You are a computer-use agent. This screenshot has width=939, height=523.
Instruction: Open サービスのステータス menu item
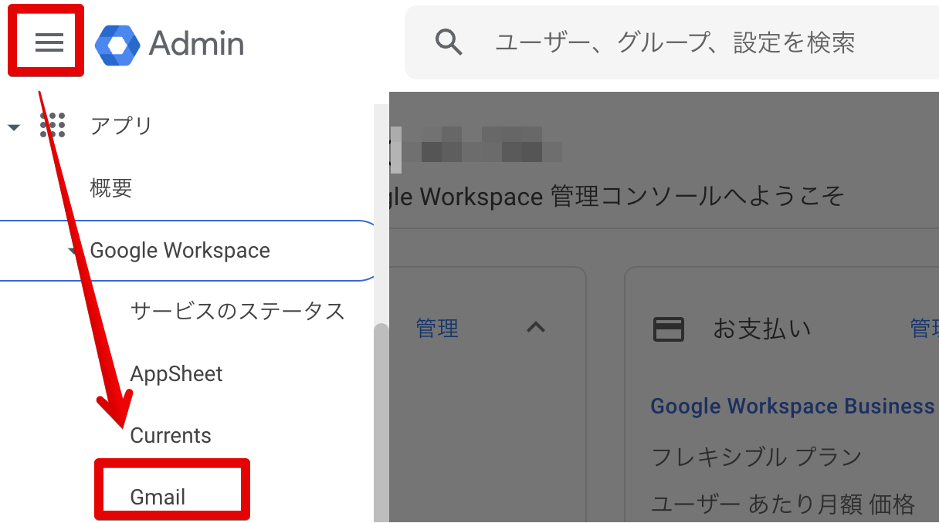click(237, 312)
